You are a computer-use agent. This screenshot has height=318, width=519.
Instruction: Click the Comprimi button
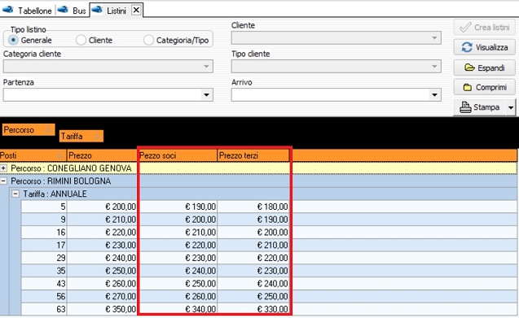[485, 87]
